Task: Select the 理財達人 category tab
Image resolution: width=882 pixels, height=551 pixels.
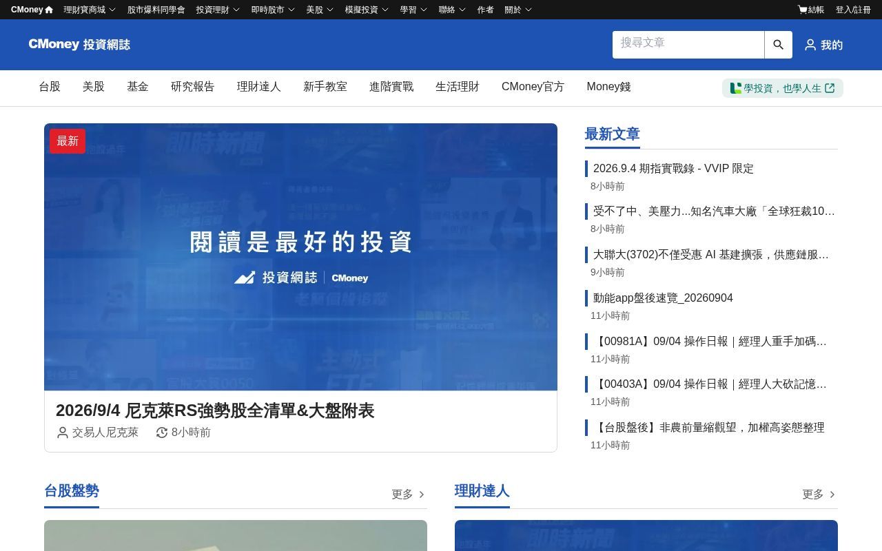Action: (259, 87)
